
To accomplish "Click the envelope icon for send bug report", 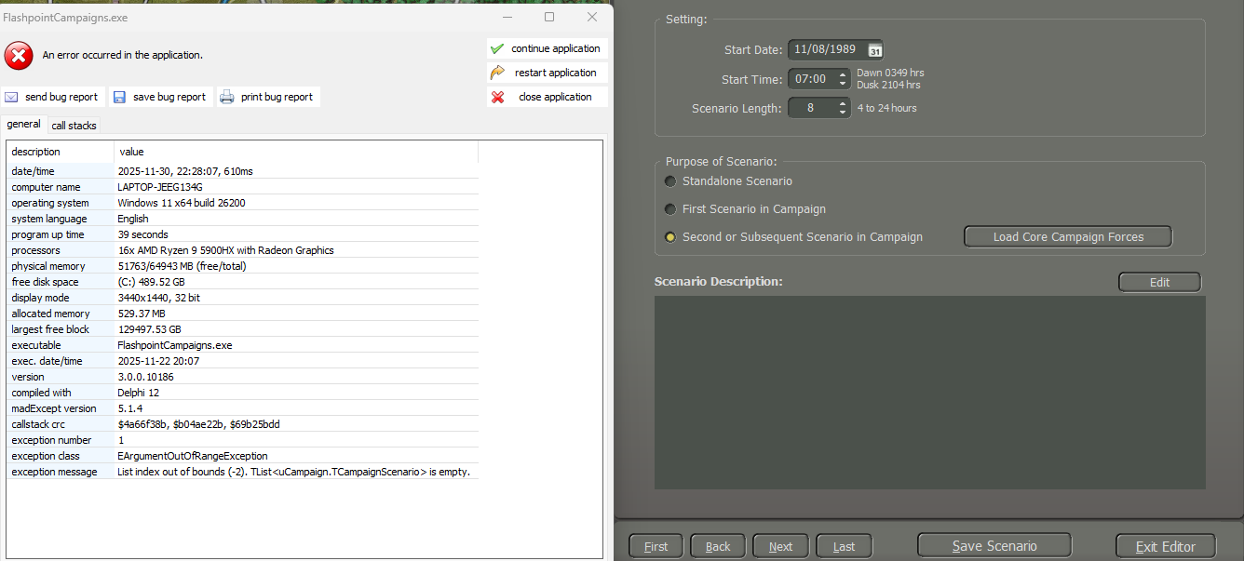I will point(11,97).
